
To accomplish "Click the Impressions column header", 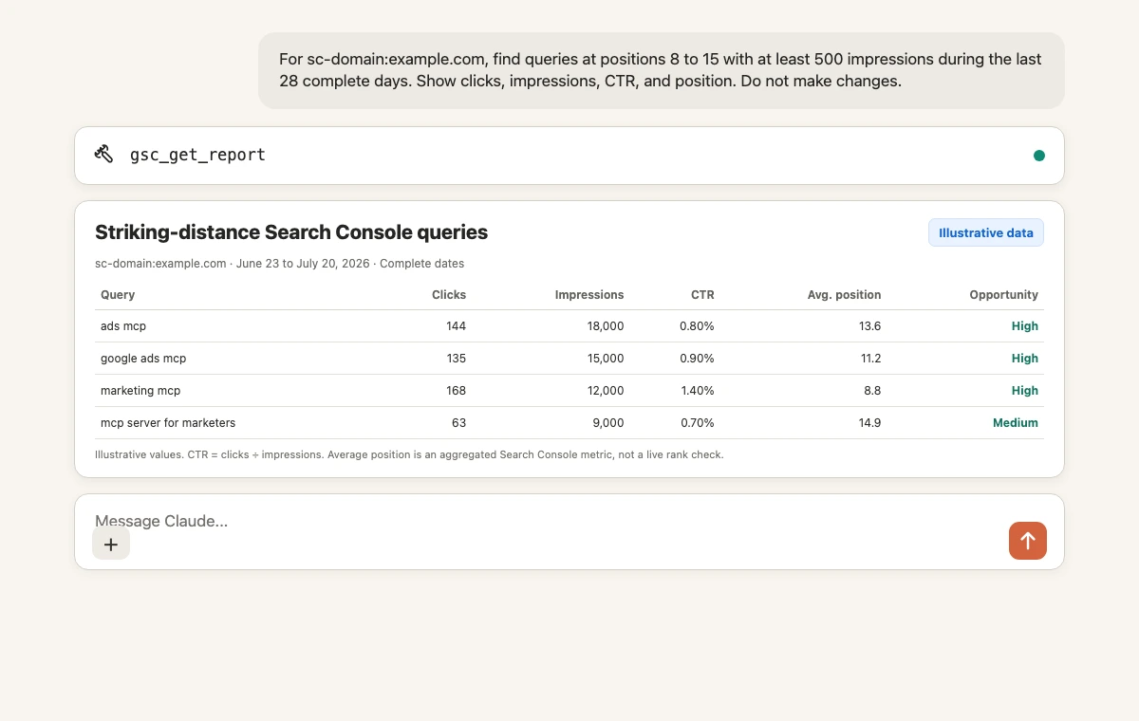I will tap(589, 295).
